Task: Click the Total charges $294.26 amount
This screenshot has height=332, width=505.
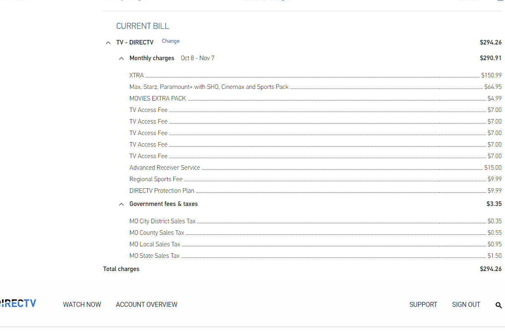Action: (x=491, y=269)
